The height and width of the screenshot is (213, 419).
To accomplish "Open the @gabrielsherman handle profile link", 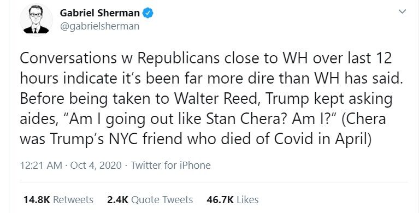I will [x=99, y=26].
